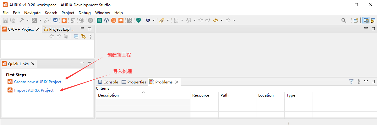Click the orange alarm clock icon
The height and width of the screenshot is (125, 377).
click(x=64, y=20)
